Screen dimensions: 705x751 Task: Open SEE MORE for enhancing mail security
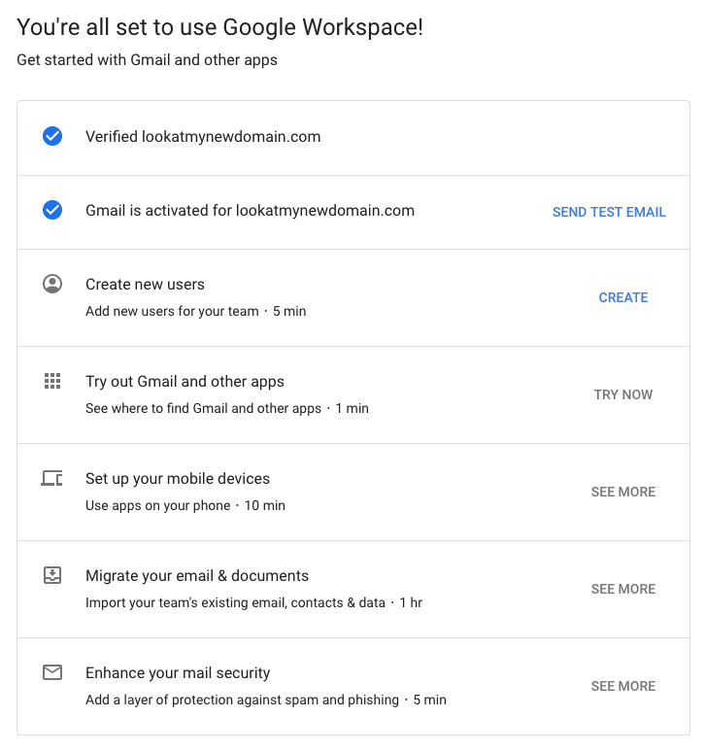[622, 686]
